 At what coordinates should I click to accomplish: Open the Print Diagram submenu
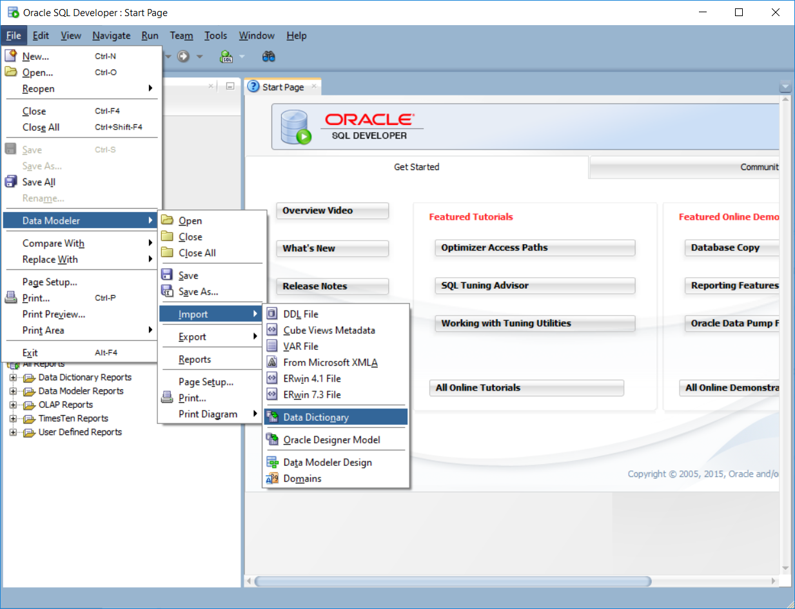point(211,414)
